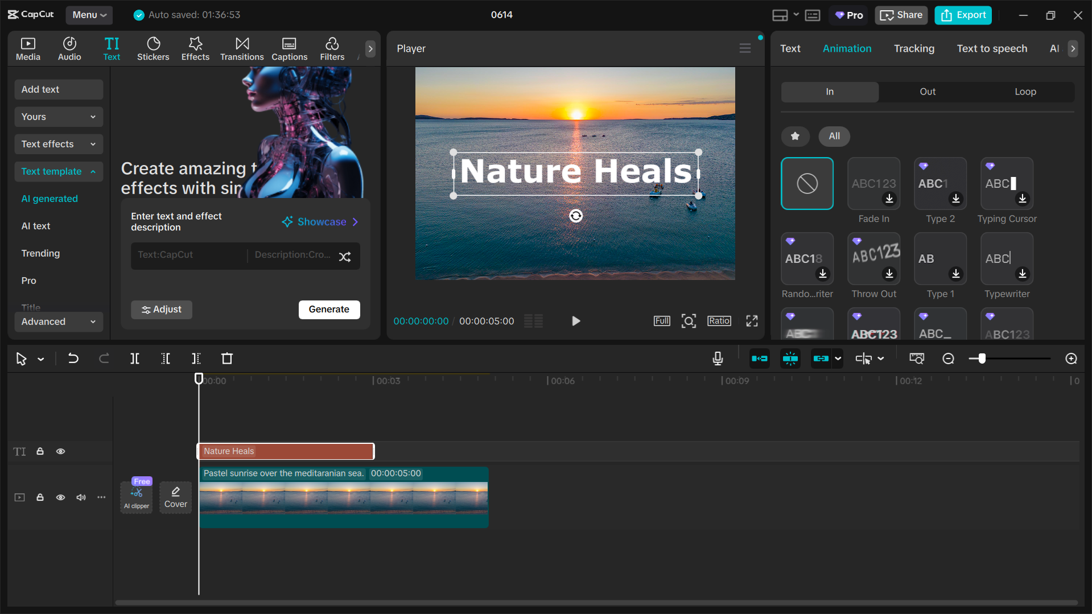
Task: Select the Filters icon
Action: pos(332,48)
